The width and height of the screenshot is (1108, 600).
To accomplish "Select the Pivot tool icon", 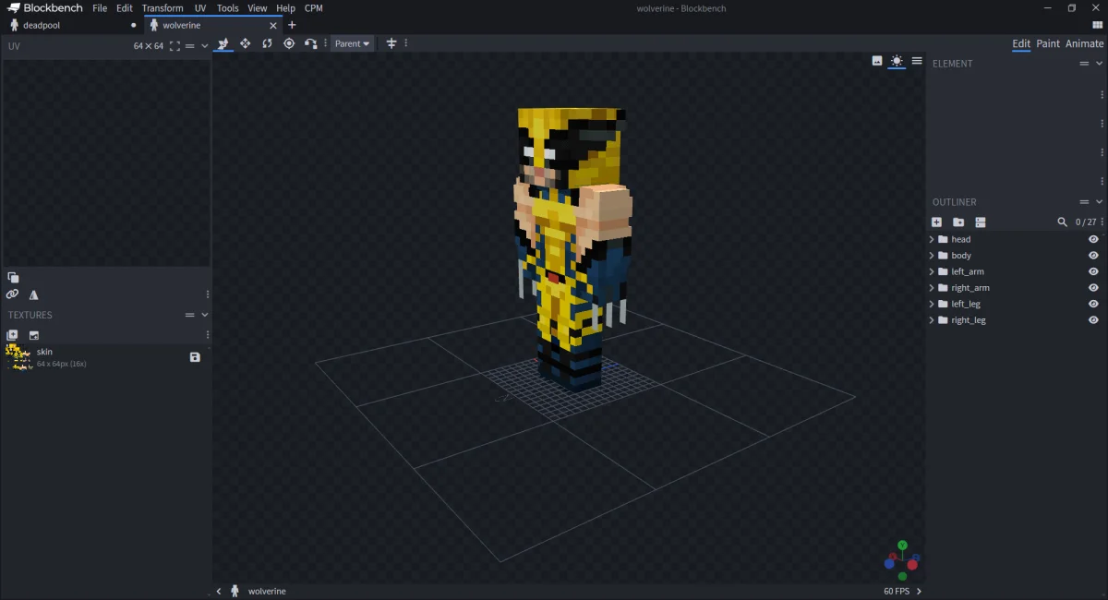I will tap(289, 43).
